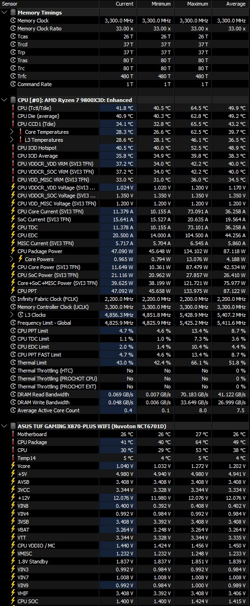Image resolution: width=250 pixels, height=606 pixels.
Task: Expand the Core Powers subtree
Action: tap(12, 259)
